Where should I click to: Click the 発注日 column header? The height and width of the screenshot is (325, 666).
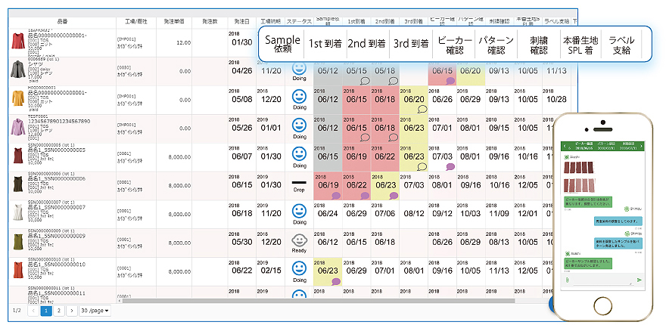[241, 23]
